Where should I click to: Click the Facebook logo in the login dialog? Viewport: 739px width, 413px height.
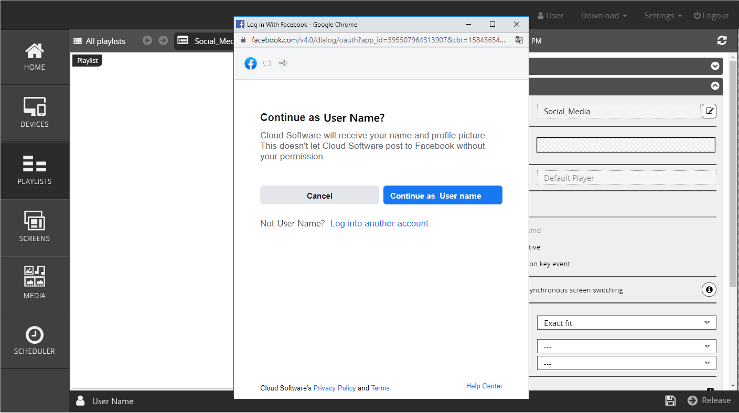(x=251, y=63)
